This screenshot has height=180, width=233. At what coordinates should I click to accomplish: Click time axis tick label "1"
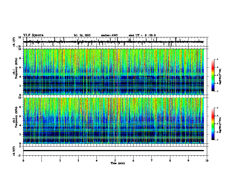41,161
